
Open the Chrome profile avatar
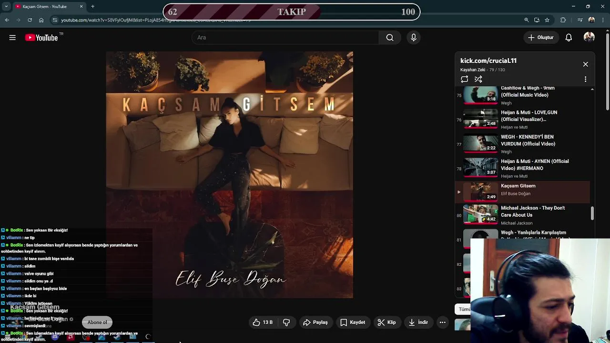click(x=591, y=20)
